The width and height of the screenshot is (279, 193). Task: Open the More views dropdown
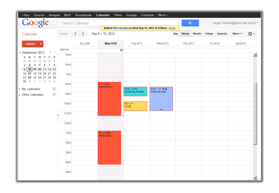(237, 34)
